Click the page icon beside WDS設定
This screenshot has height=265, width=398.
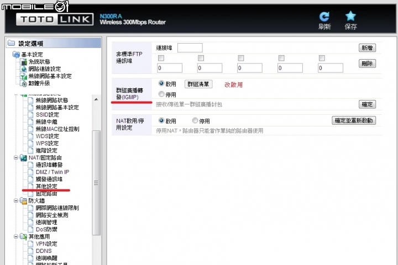[x=30, y=136]
